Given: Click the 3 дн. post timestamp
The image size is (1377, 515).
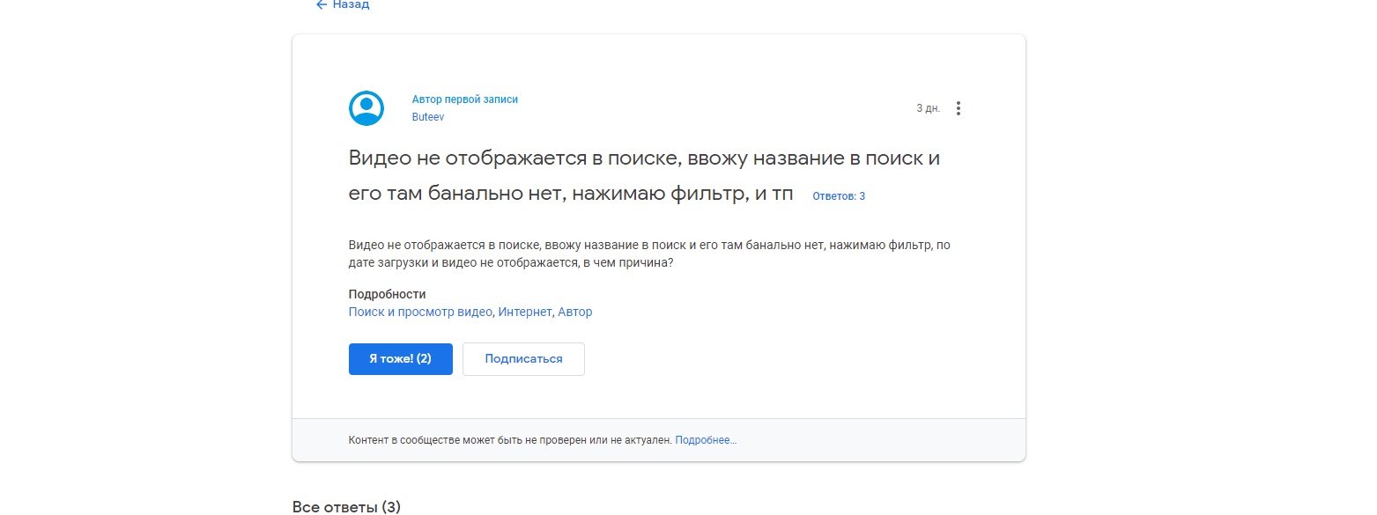Looking at the screenshot, I should [928, 108].
